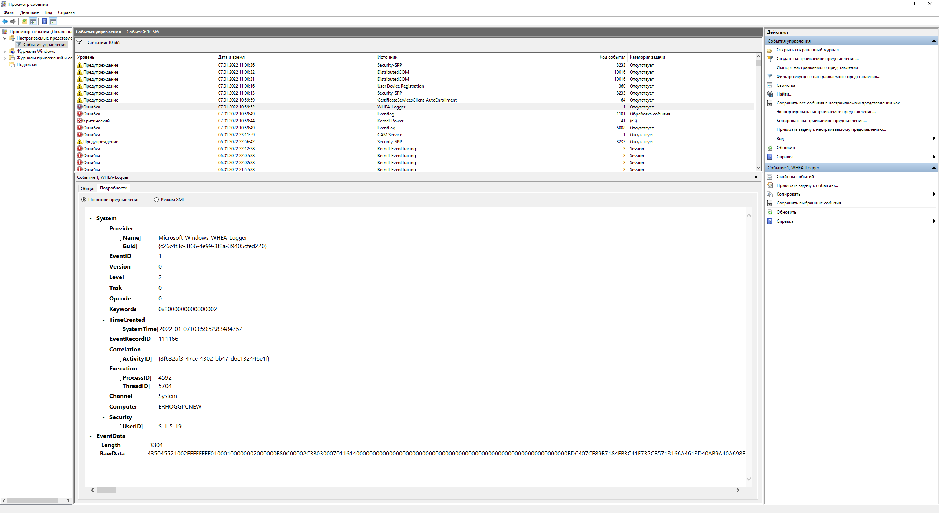Click the filter icon next to Фильтр текущего настраиваемого представления
This screenshot has height=513, width=939.
pyautogui.click(x=770, y=77)
